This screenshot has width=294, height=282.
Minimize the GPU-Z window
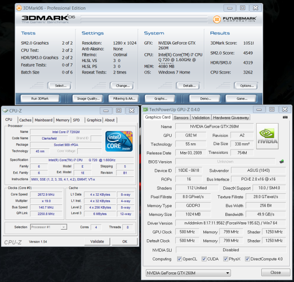click(259, 109)
